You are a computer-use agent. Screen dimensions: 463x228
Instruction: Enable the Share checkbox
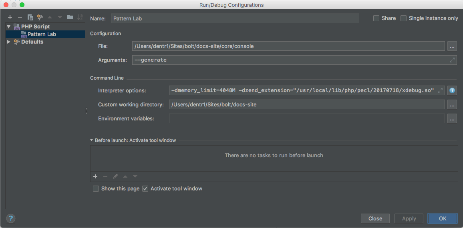(376, 18)
